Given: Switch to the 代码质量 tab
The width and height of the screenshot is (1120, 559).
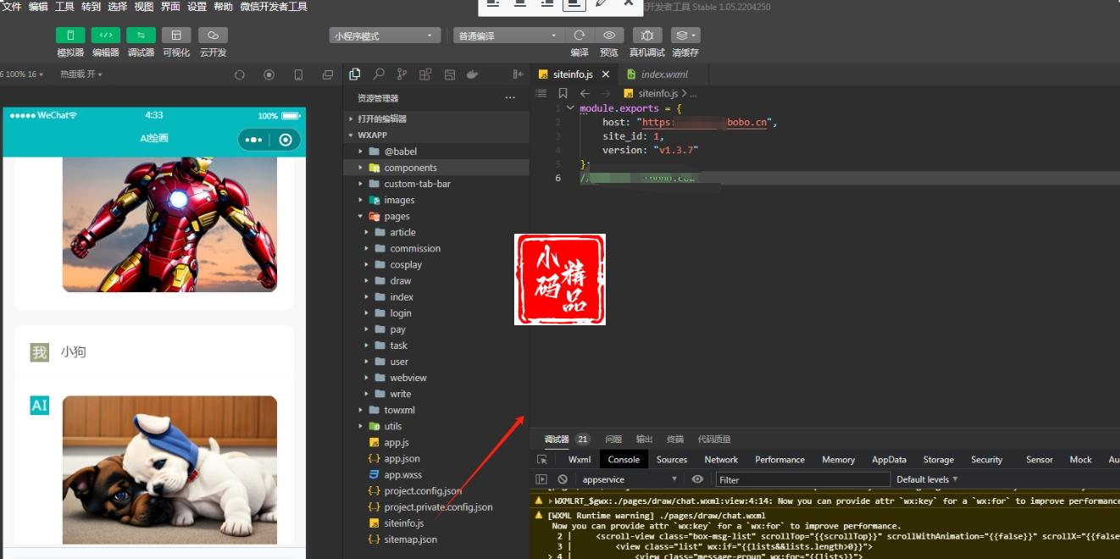Looking at the screenshot, I should point(714,439).
